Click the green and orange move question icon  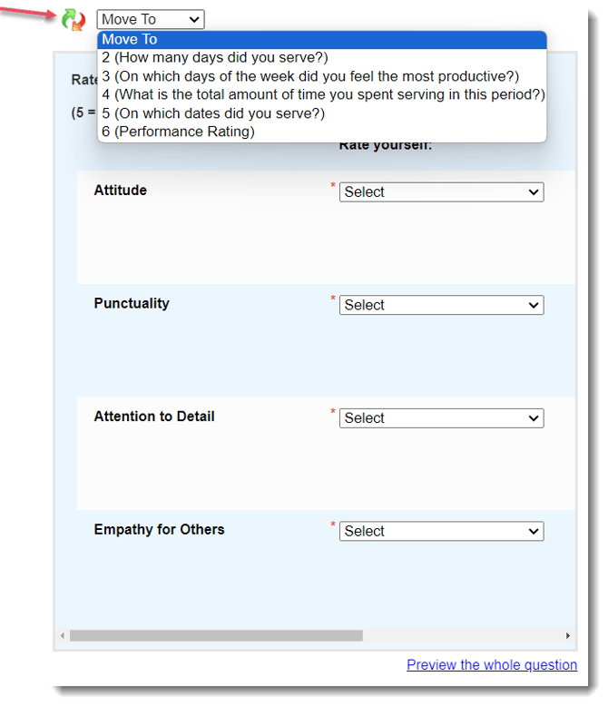pyautogui.click(x=73, y=19)
